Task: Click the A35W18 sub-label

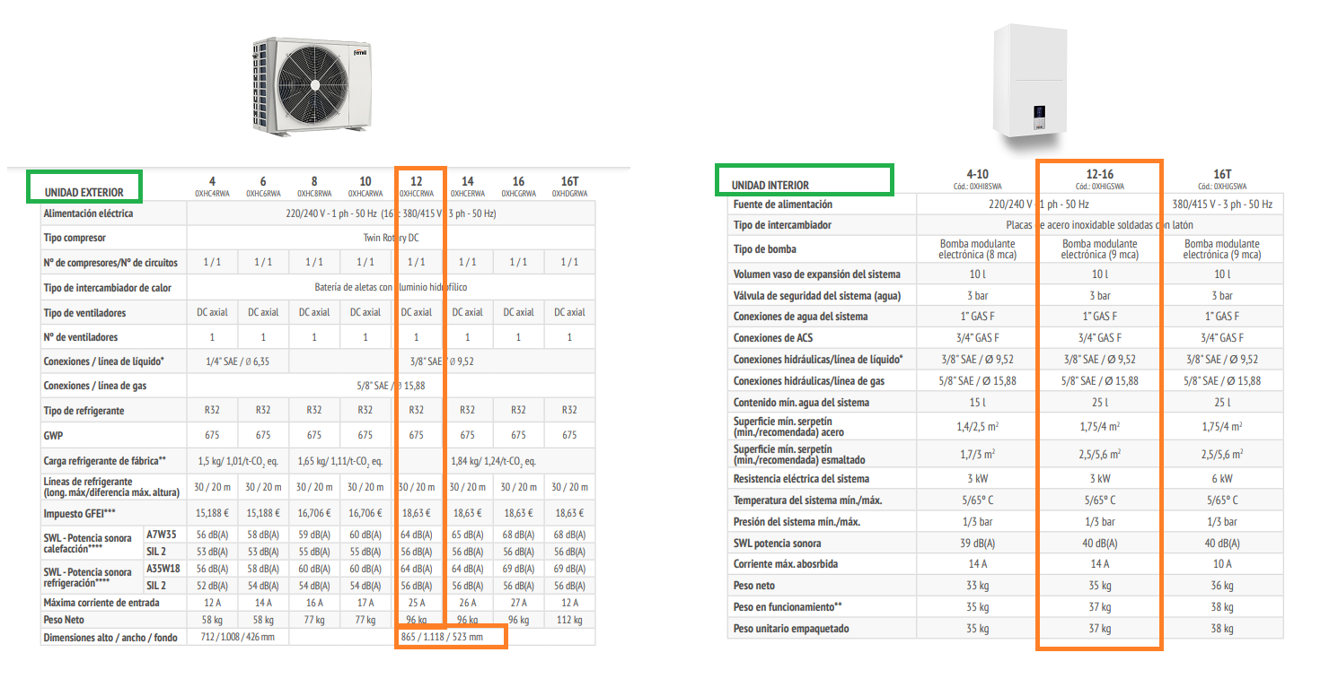Action: point(162,569)
